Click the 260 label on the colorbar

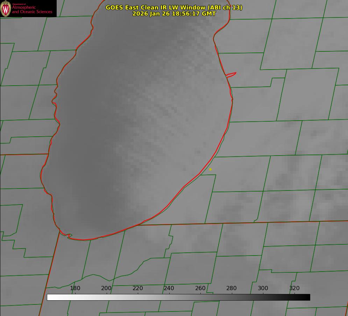(x=200, y=288)
